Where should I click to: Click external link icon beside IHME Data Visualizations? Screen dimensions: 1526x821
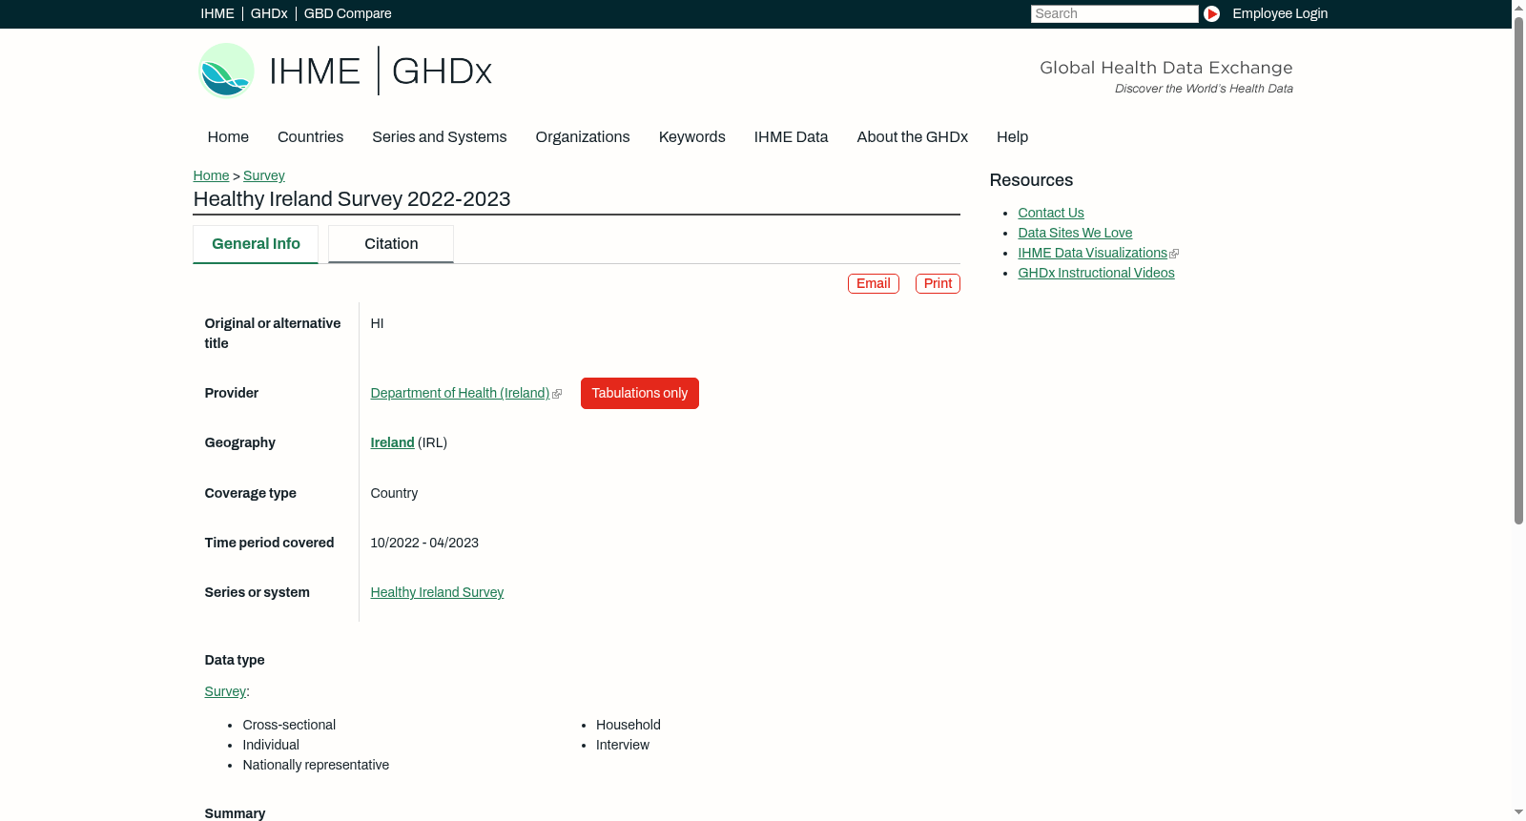tap(1174, 254)
